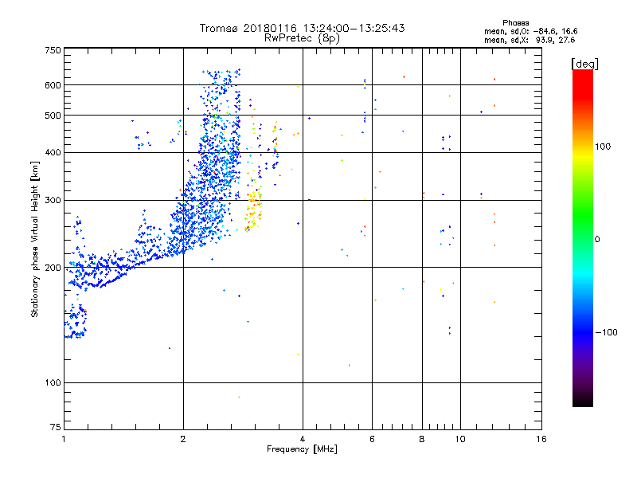Click the x-axis tick label '2'
The height and width of the screenshot is (478, 637).
[183, 439]
